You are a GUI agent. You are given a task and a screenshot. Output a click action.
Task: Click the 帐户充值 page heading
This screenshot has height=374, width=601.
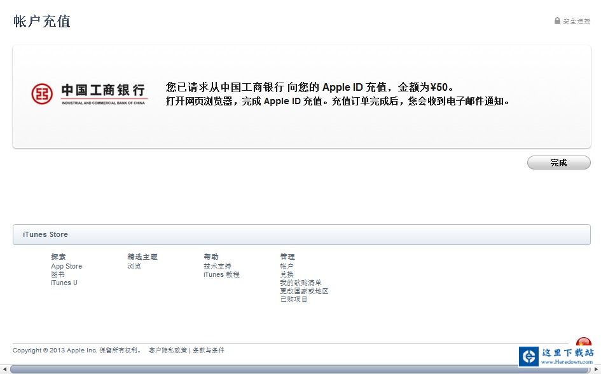point(42,22)
